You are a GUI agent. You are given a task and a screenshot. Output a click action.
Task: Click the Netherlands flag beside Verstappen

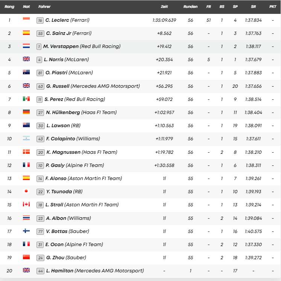pos(26,47)
